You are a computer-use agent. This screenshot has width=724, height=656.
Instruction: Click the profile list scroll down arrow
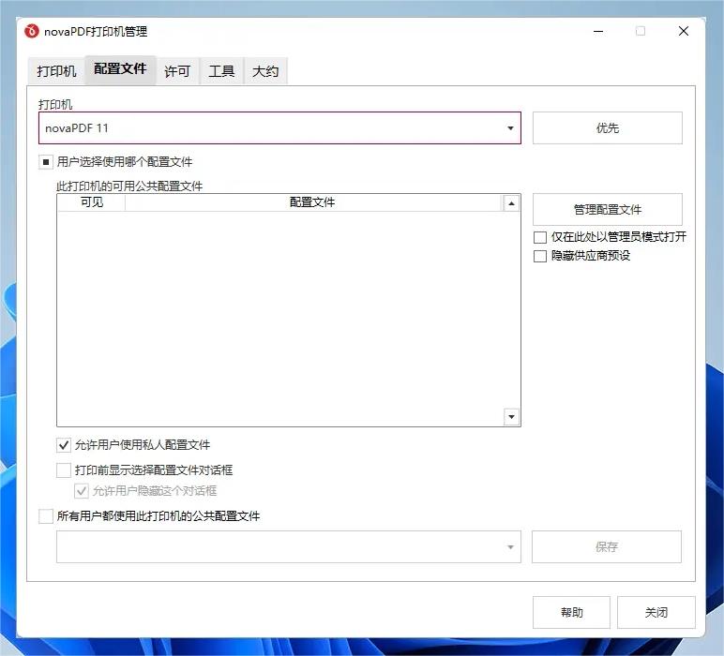(511, 417)
